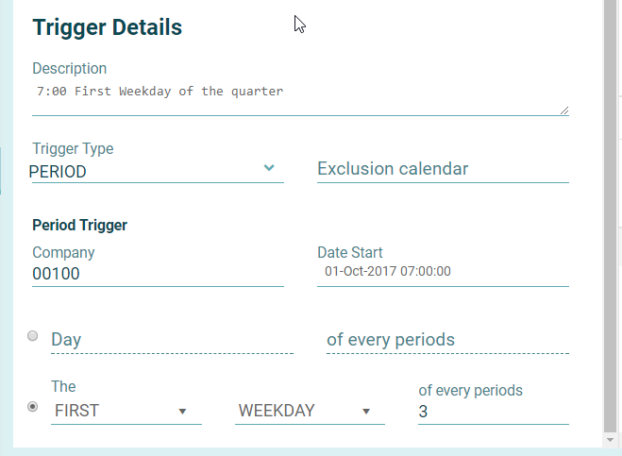The image size is (622, 456).
Task: Select the 'The' radio button
Action: 33,406
